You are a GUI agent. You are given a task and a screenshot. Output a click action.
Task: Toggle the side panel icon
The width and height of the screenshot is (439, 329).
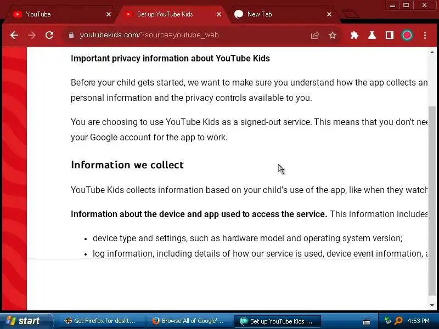pos(390,35)
